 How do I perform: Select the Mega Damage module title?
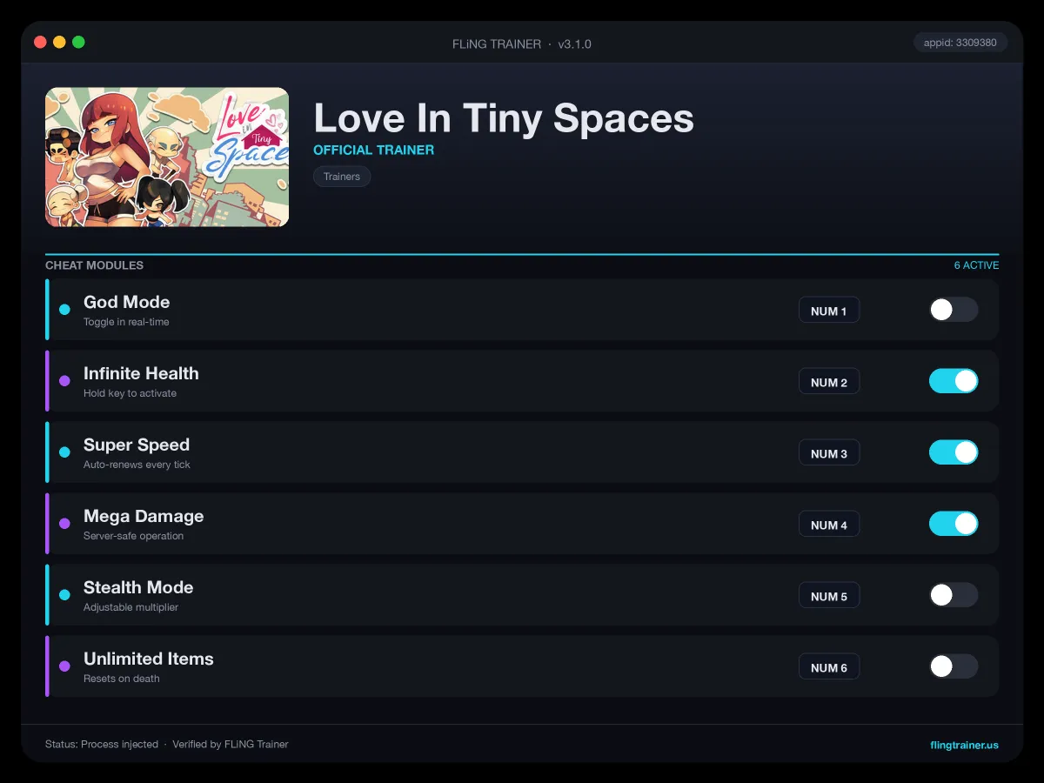click(x=144, y=516)
